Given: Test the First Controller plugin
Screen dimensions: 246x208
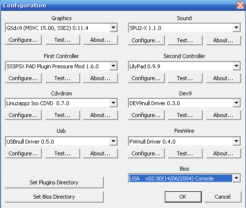Looking at the screenshot, I should (62, 78).
